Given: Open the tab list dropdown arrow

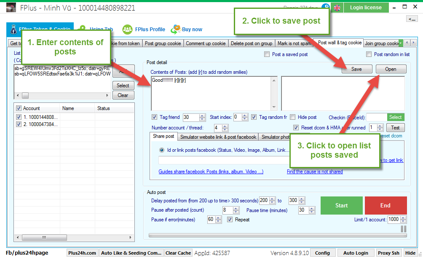Looking at the screenshot, I should coord(401,43).
